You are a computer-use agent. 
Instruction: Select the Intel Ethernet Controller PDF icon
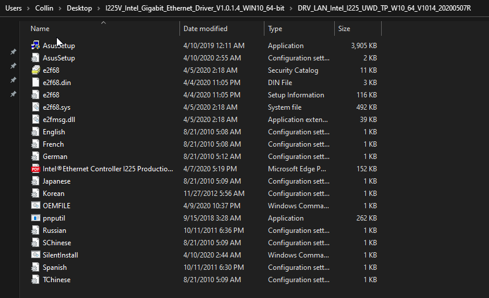coord(36,168)
